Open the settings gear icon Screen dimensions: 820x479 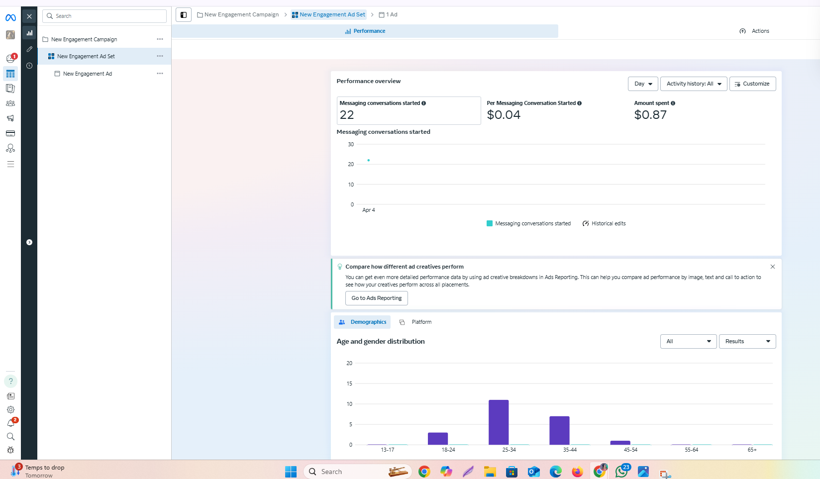(x=10, y=409)
